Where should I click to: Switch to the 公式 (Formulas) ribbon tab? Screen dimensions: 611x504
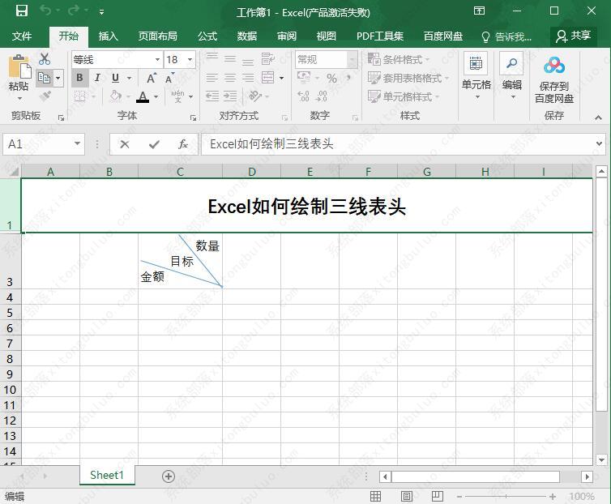207,36
